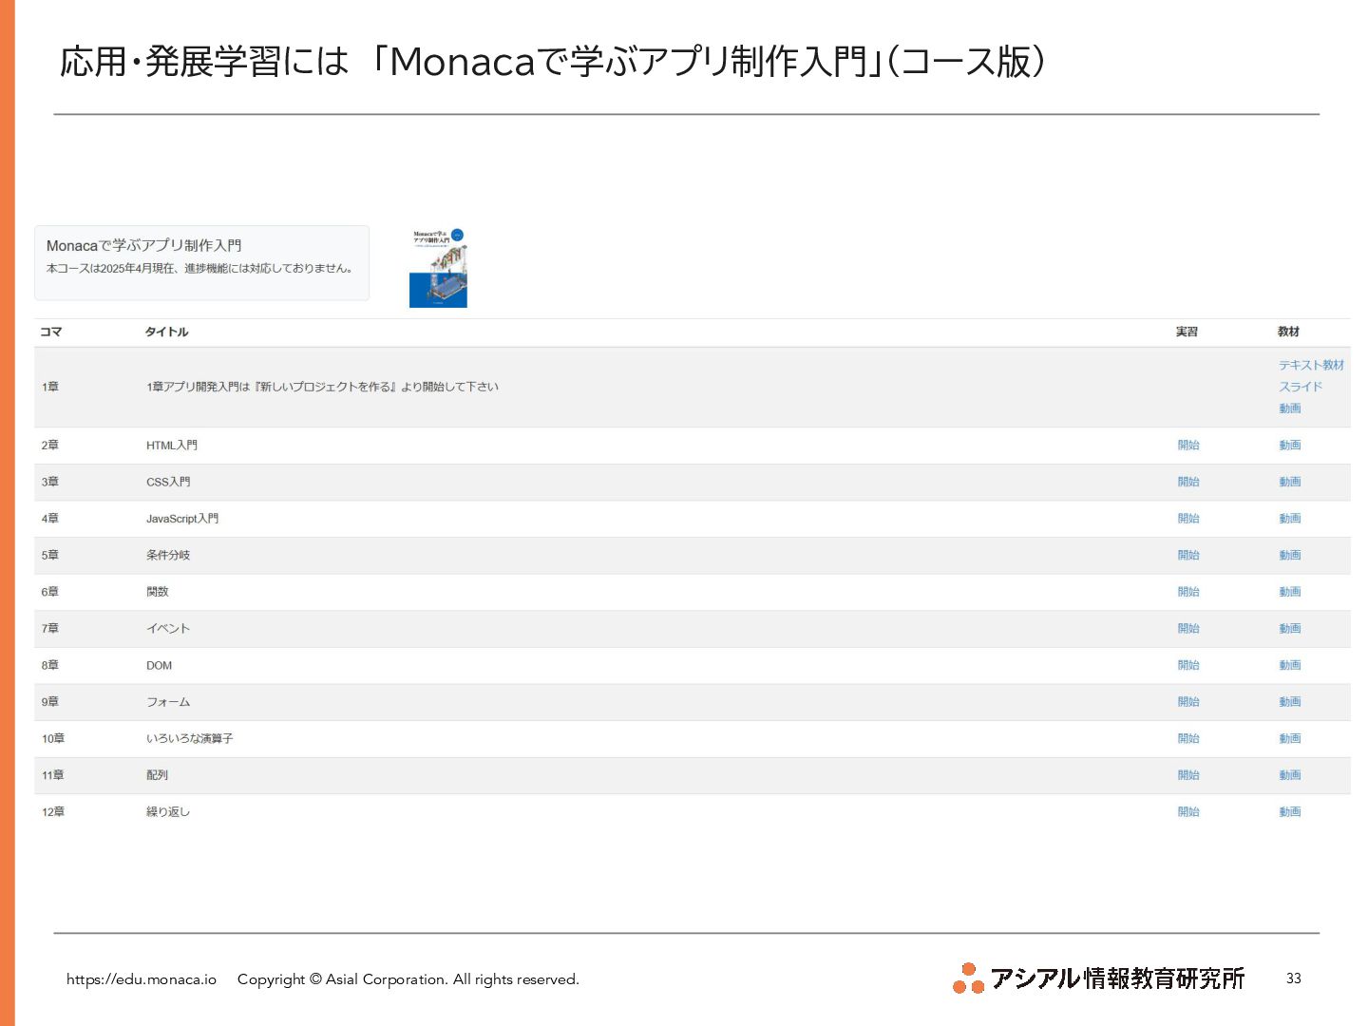Click the 進捗機能 notice text in course box
Image resolution: width=1368 pixels, height=1026 pixels.
(199, 268)
